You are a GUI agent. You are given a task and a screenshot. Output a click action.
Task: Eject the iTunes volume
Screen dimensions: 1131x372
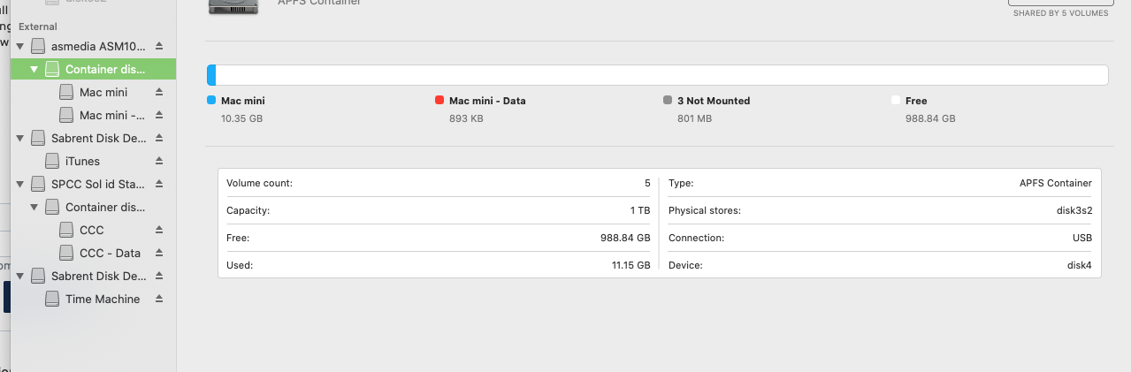point(159,161)
